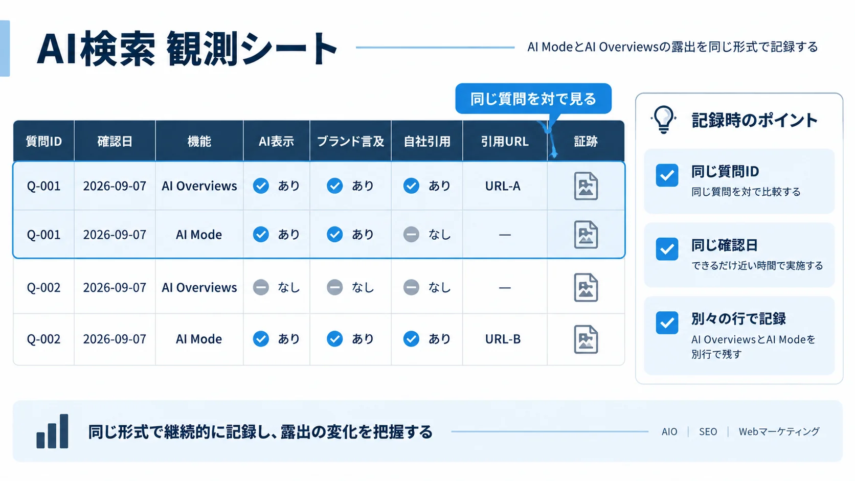The image size is (855, 481).
Task: Open evidence image icon for Q-002 AI Overviews row
Action: (586, 288)
